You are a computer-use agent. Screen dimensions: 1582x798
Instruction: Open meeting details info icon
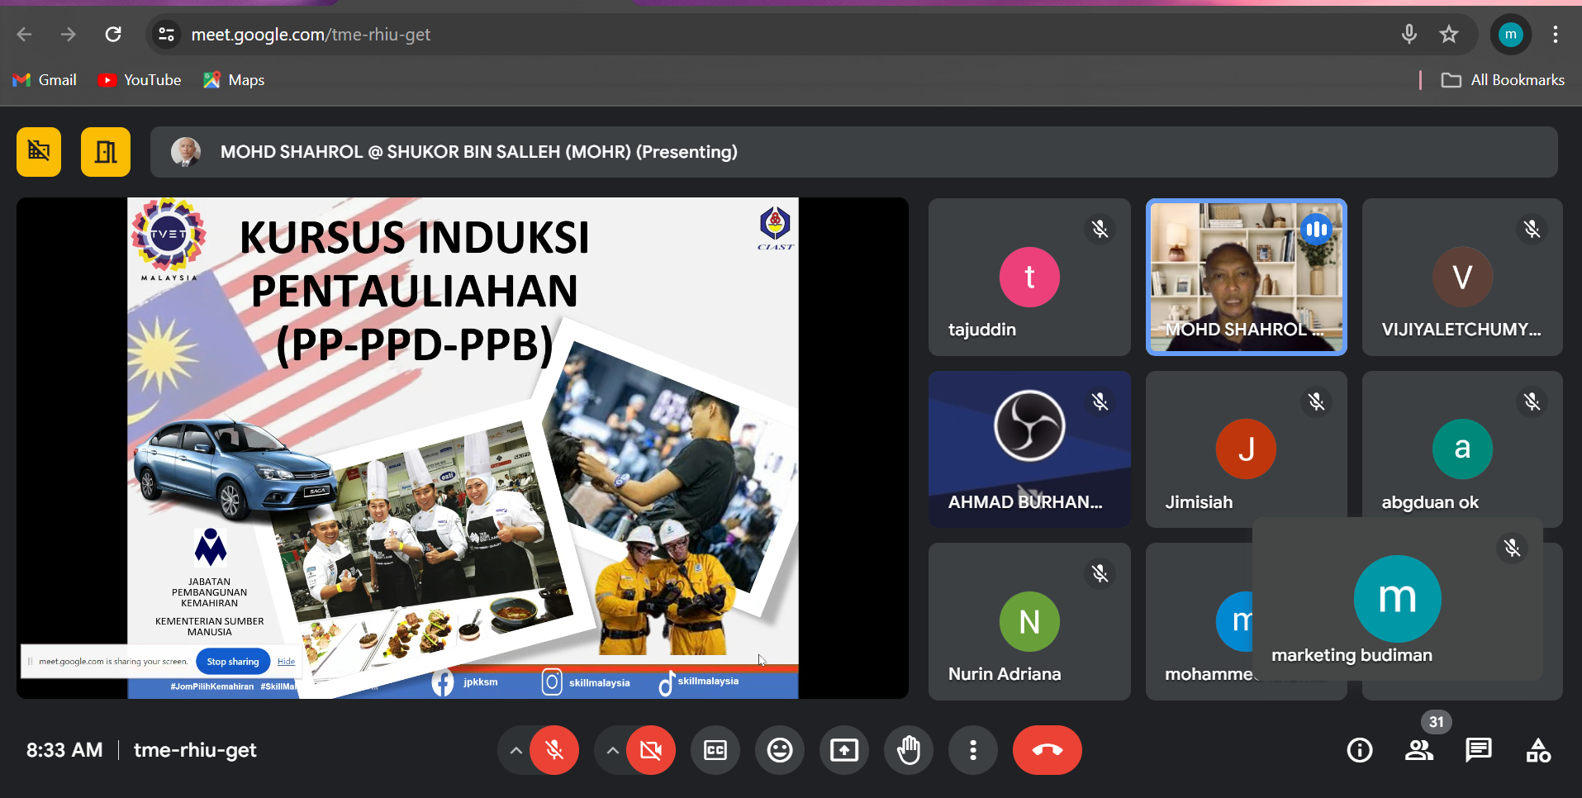[1359, 750]
